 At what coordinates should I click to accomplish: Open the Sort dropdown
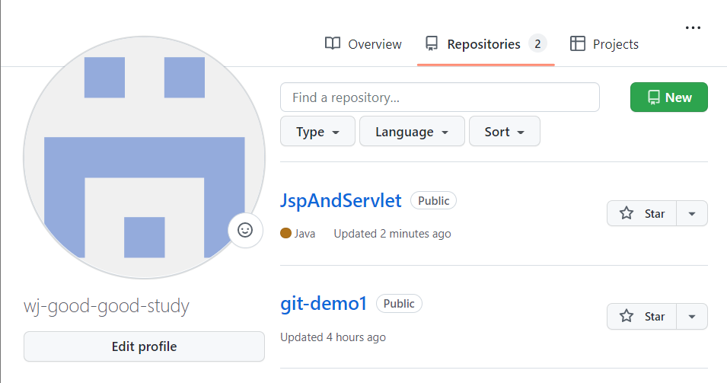[504, 132]
